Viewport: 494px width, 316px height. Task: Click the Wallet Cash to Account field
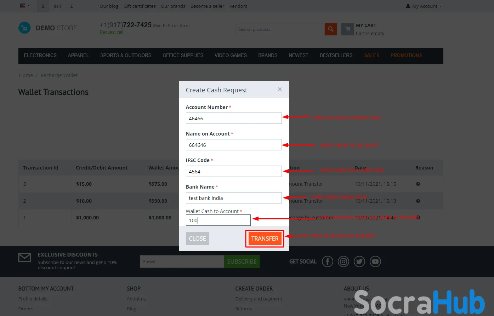coord(218,220)
